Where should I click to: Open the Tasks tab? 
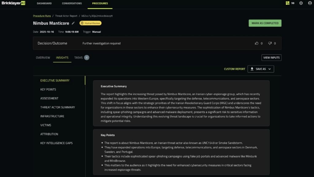[78, 58]
